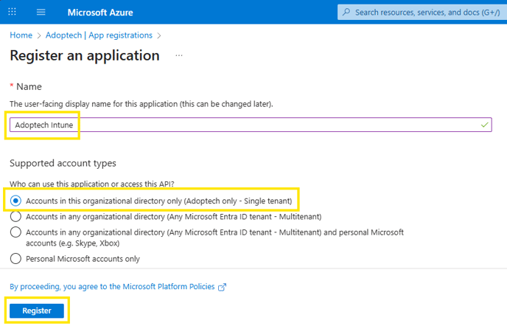Go to Home breadcrumb

21,35
